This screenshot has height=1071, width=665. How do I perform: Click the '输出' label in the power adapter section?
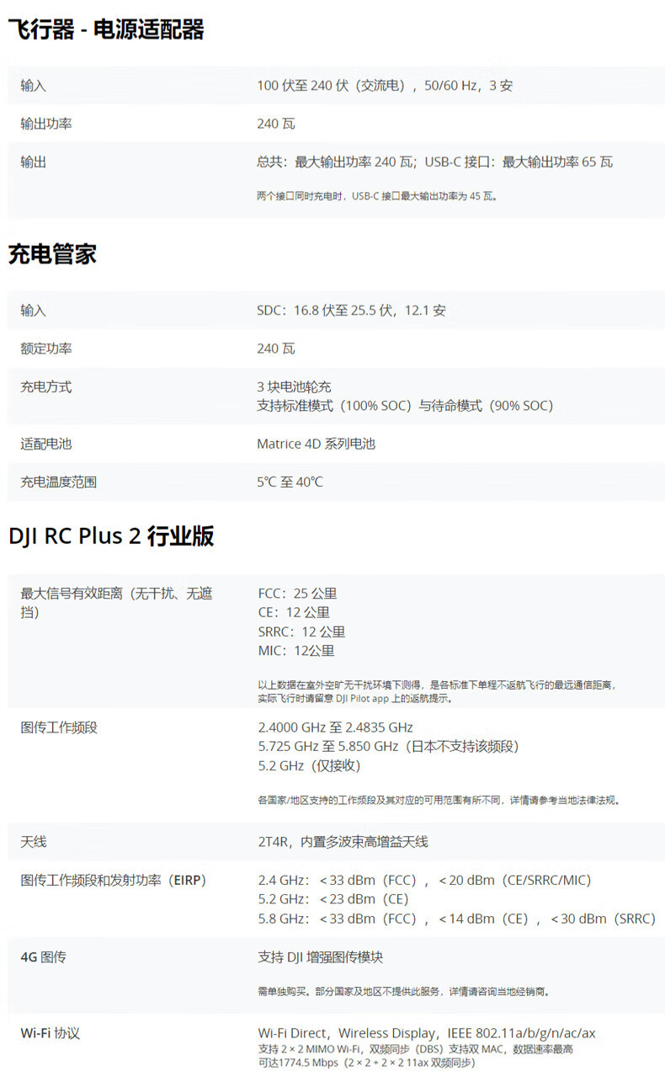(34, 162)
